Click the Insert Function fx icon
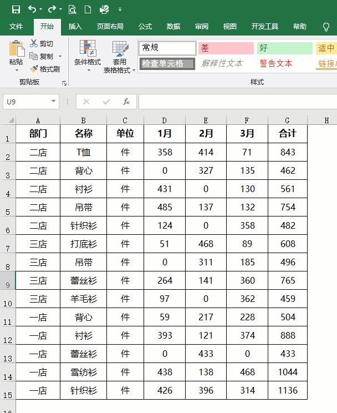337x413 pixels. (126, 102)
